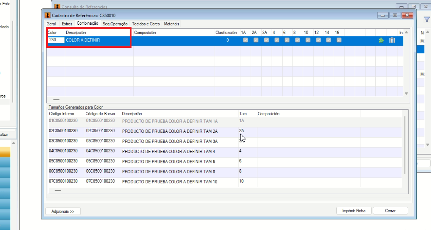
Task: Click the barcode columns icon in the color row
Action: [392, 40]
